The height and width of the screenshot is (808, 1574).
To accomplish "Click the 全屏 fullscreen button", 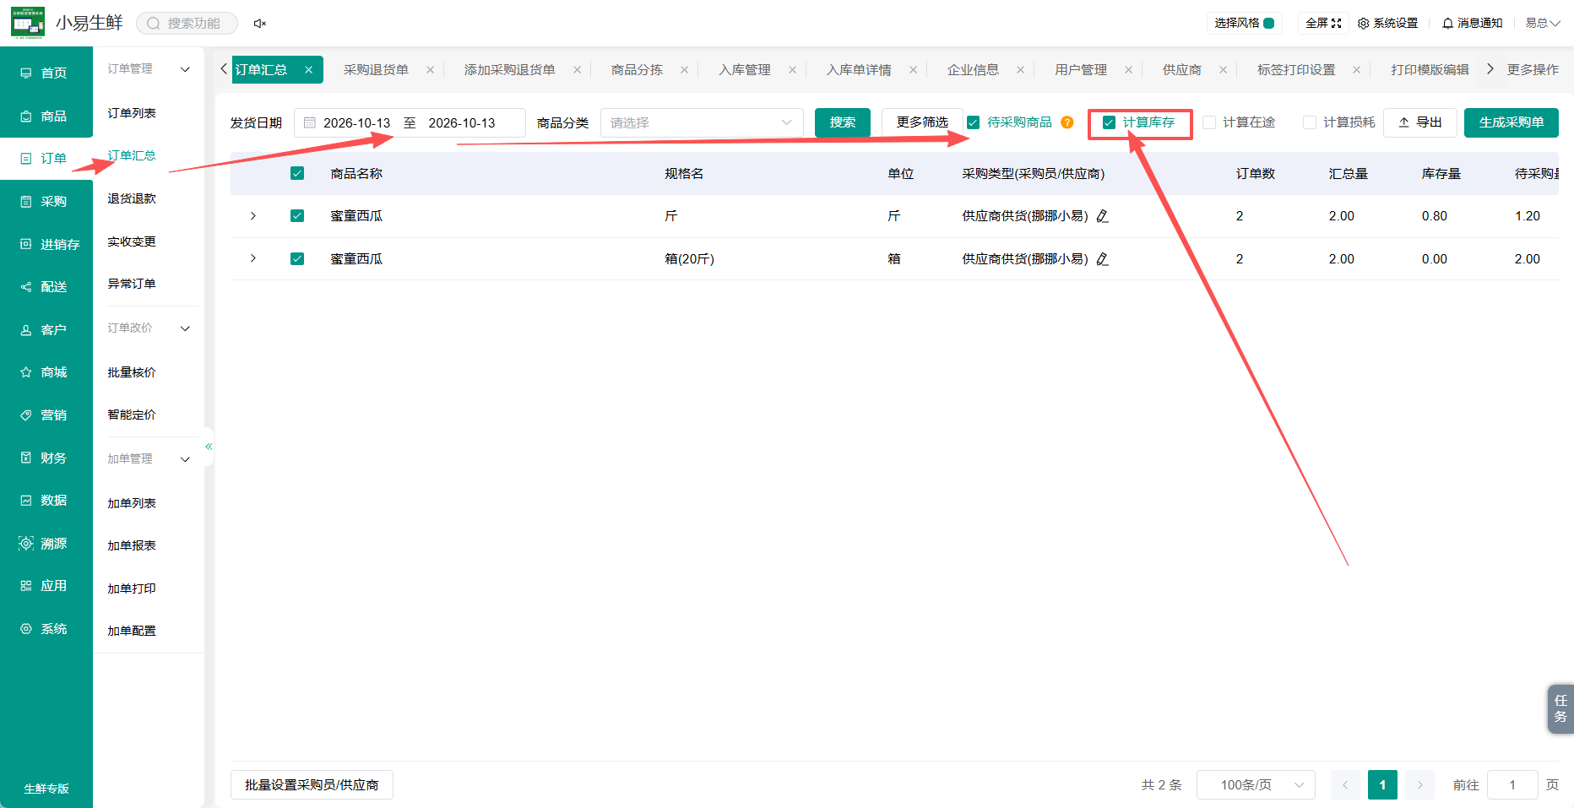I will click(1323, 24).
